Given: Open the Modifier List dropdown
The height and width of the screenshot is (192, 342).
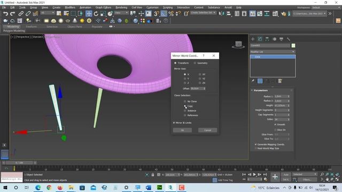Looking at the screenshot, I should click(x=273, y=52).
